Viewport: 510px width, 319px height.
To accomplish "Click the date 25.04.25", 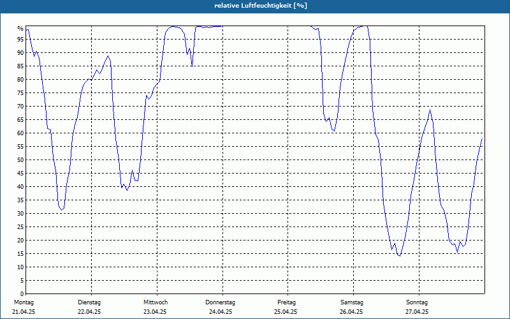I will pos(286,312).
